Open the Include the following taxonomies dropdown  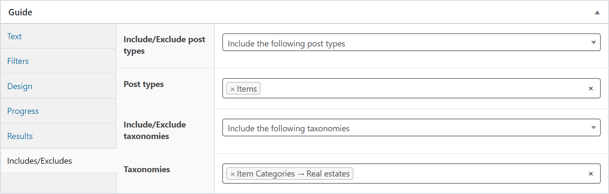[412, 127]
